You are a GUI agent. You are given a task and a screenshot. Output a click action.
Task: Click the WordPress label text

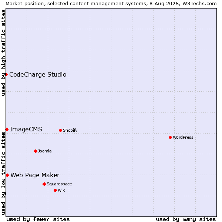[183, 137]
